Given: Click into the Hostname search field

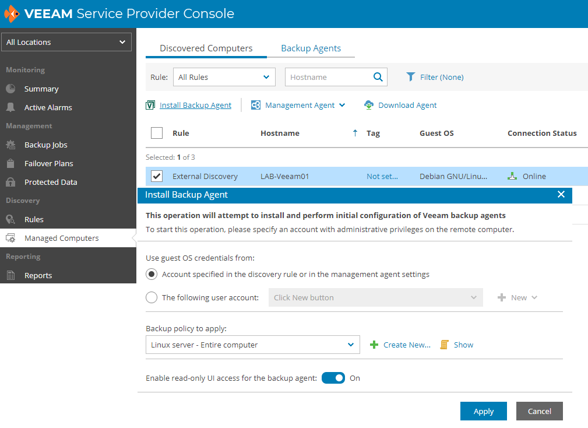Looking at the screenshot, I should (328, 77).
